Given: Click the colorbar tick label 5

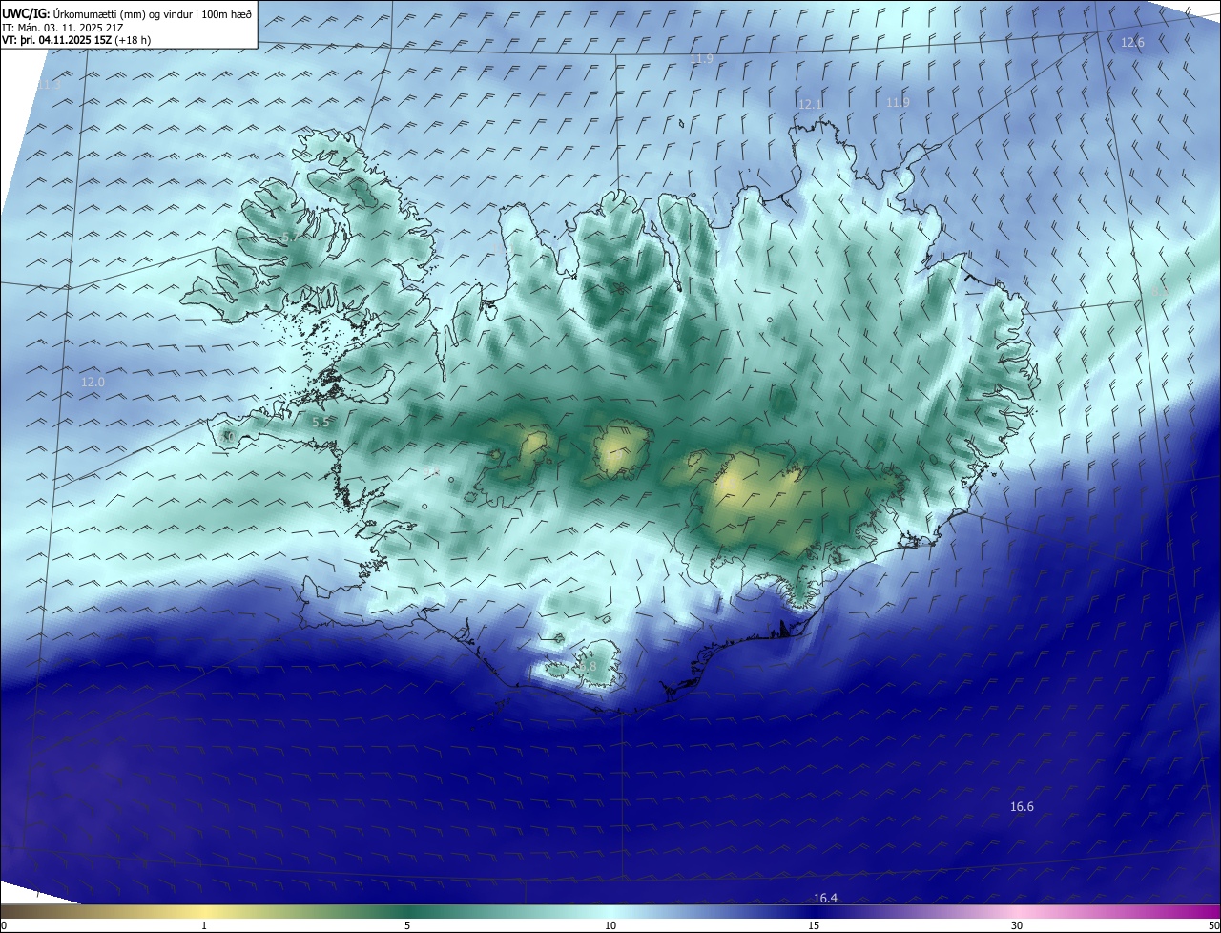Looking at the screenshot, I should pyautogui.click(x=407, y=925).
